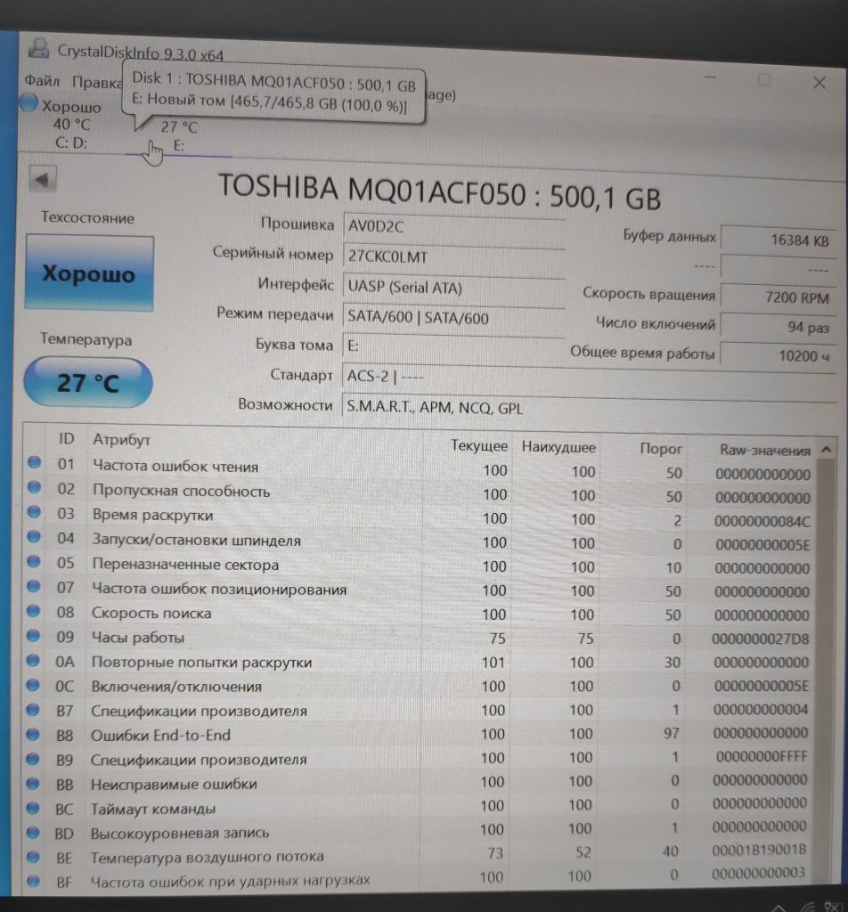The image size is (848, 912).
Task: Click the blue status dot for attribute 07
Action: [x=34, y=586]
